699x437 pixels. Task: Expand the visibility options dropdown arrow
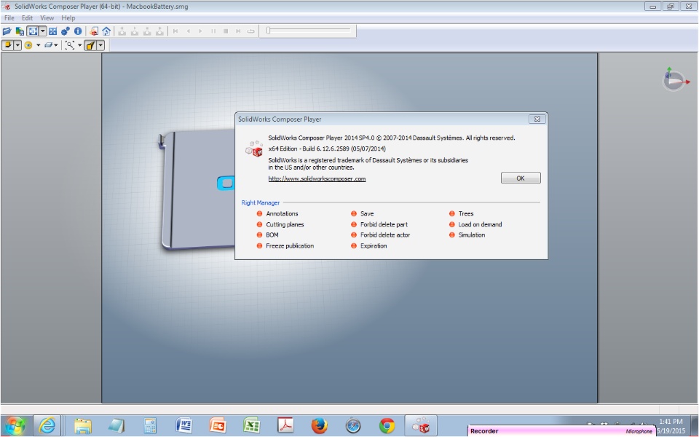[x=38, y=45]
